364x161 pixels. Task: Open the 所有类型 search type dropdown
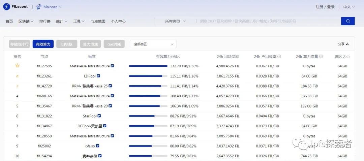click(175, 21)
